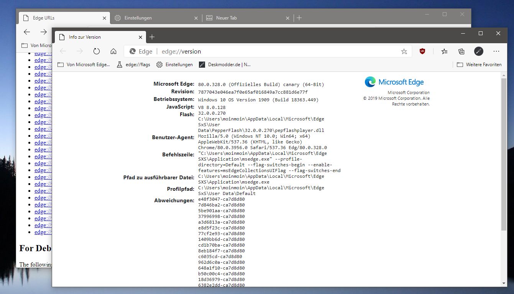Screen dimensions: 514x294
Task: Click the disabled back arrow in front window
Action: pos(63,51)
